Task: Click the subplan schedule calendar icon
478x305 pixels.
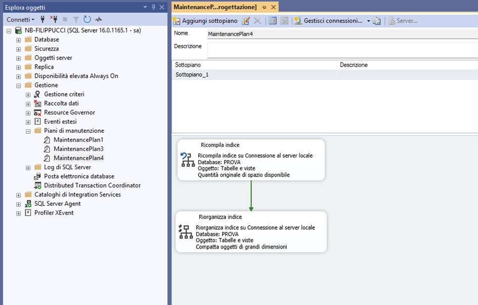Action: [x=272, y=21]
